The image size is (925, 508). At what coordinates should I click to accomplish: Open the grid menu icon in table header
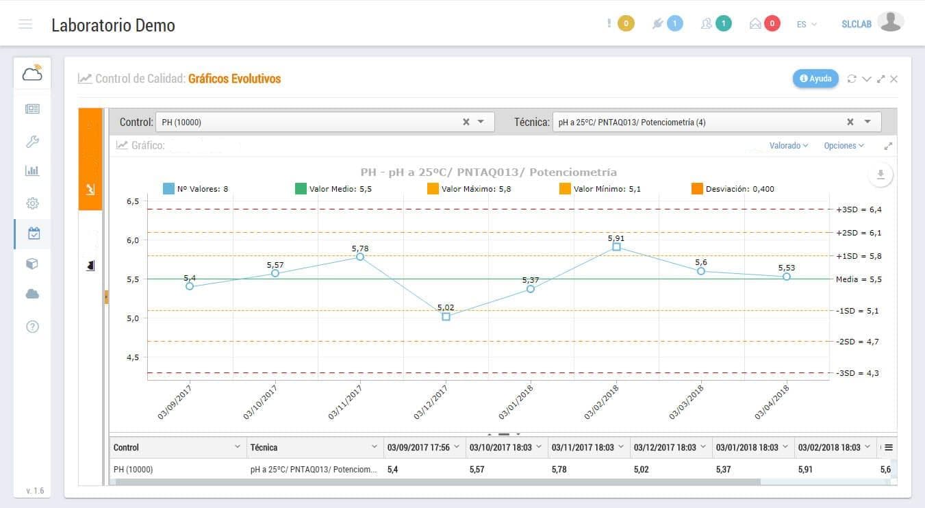pos(889,447)
